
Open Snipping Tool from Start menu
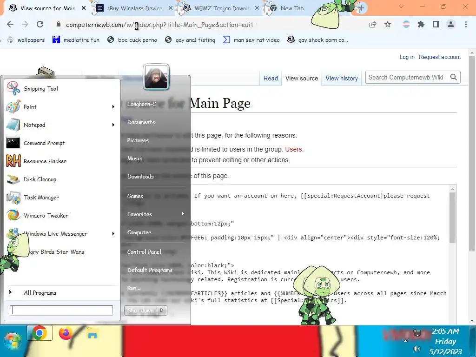(x=62, y=89)
